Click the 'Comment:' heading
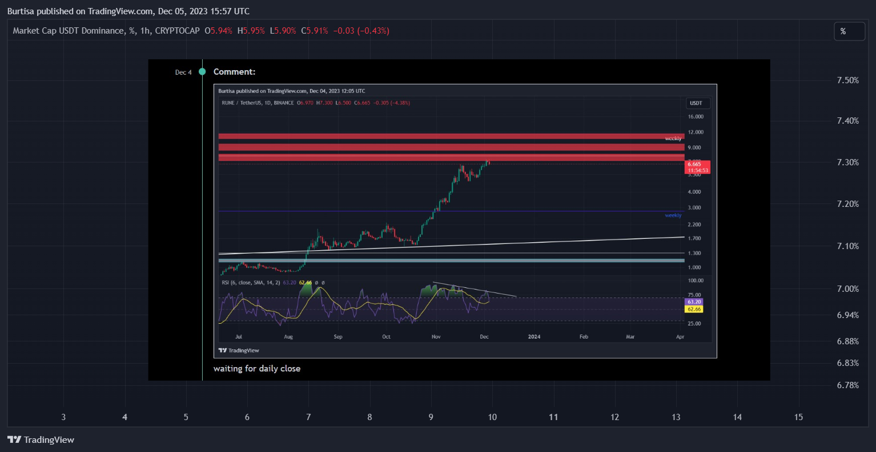The image size is (876, 452). point(234,72)
